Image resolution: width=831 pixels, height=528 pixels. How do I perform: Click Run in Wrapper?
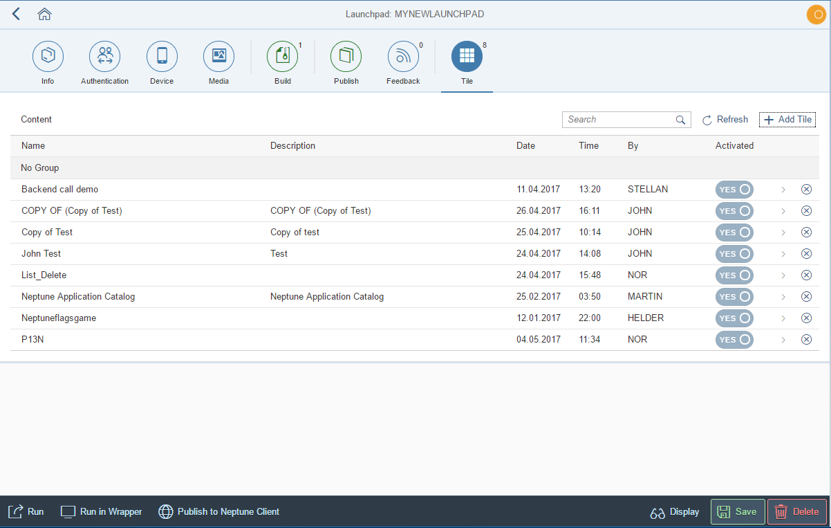(x=102, y=512)
